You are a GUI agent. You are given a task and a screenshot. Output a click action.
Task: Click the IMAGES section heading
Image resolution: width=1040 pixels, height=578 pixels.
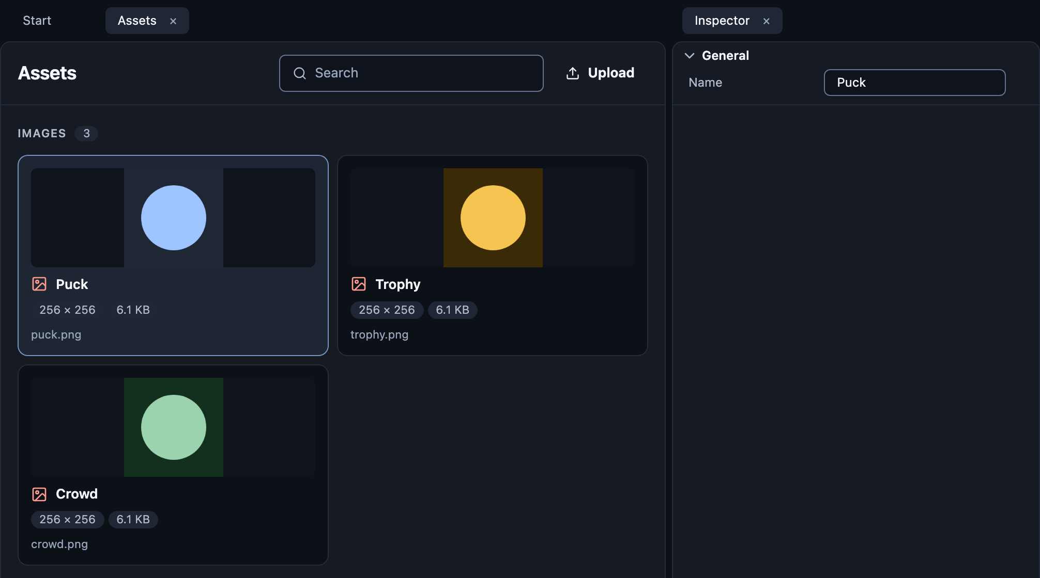(42, 134)
